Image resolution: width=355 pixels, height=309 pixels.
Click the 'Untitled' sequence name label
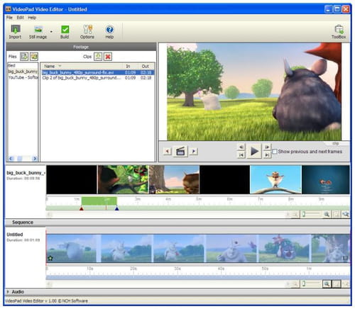coord(15,235)
